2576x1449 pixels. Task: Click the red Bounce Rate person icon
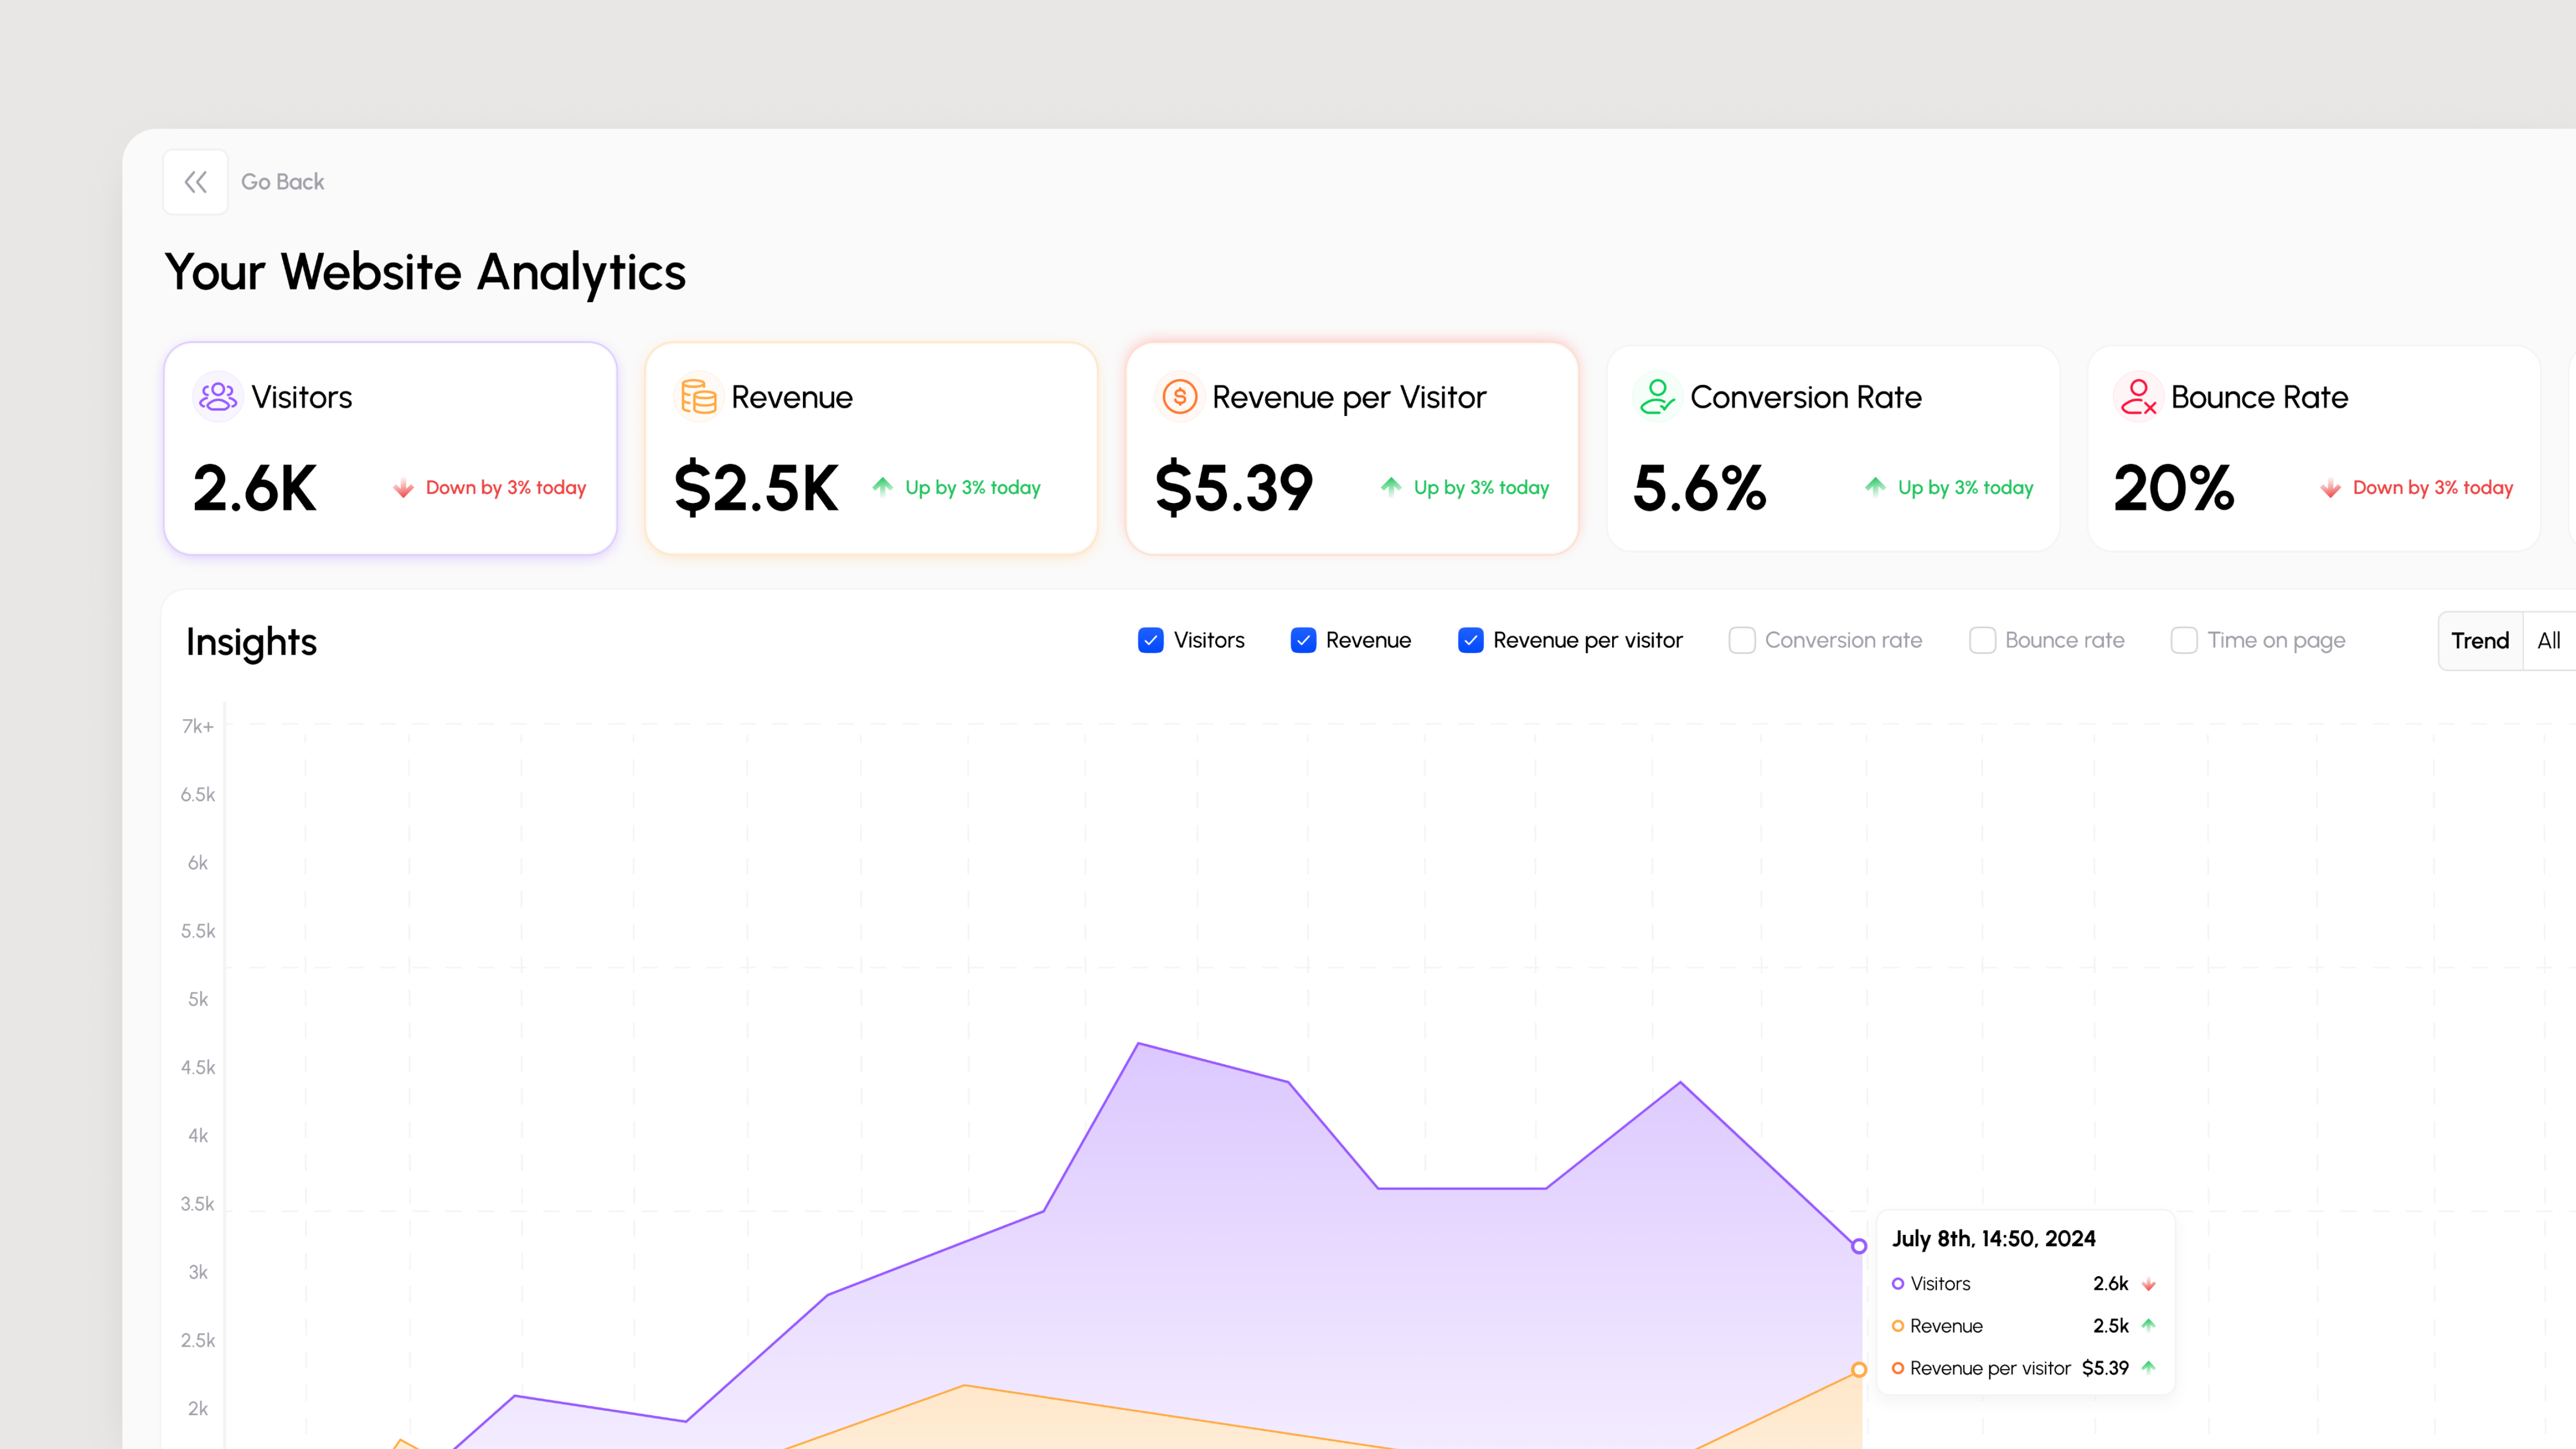click(x=2140, y=396)
